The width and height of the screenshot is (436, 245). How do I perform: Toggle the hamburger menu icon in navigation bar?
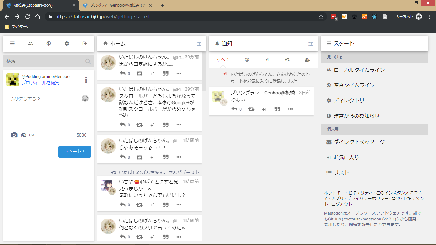pos(12,44)
